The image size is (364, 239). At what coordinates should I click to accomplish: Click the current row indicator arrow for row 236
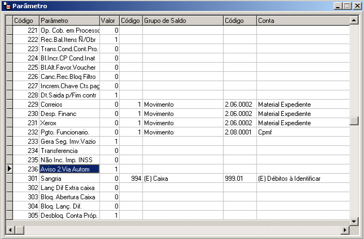tap(9, 169)
